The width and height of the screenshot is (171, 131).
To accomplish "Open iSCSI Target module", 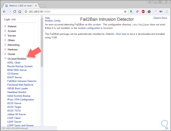I will [14, 107].
